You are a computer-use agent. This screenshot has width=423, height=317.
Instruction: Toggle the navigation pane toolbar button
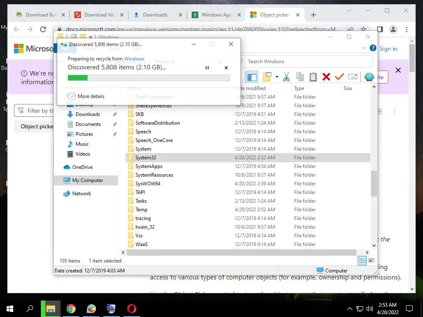252,77
